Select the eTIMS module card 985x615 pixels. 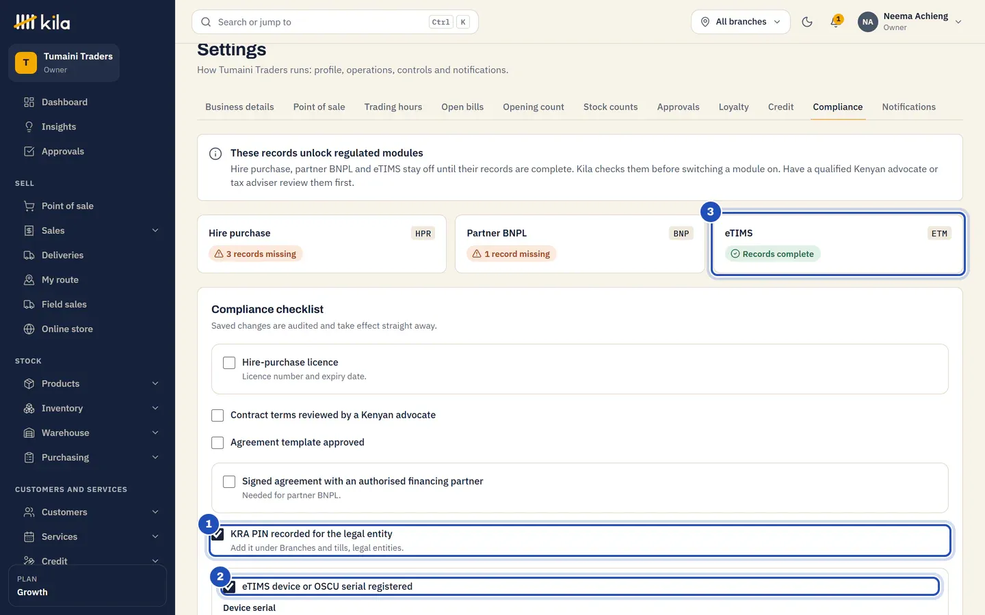838,244
